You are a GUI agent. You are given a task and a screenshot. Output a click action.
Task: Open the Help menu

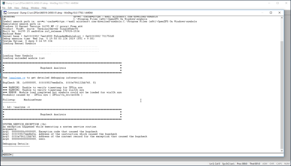[x=44, y=8]
